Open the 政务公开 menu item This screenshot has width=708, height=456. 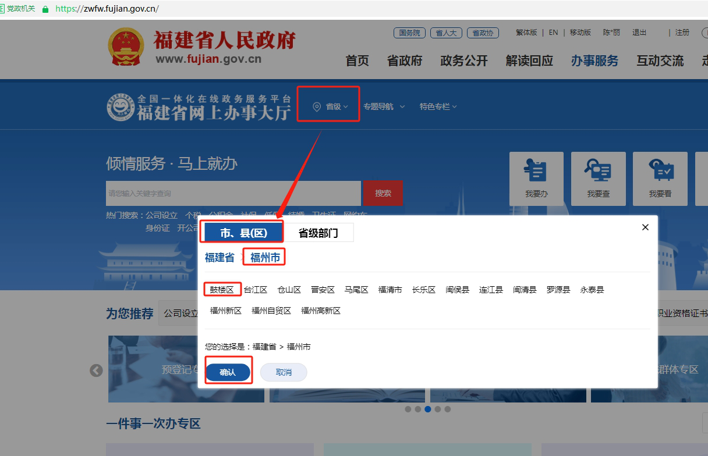click(x=463, y=61)
